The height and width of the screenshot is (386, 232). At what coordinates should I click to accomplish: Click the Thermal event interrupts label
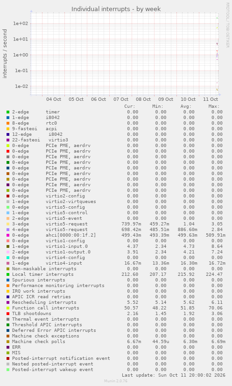(46, 319)
